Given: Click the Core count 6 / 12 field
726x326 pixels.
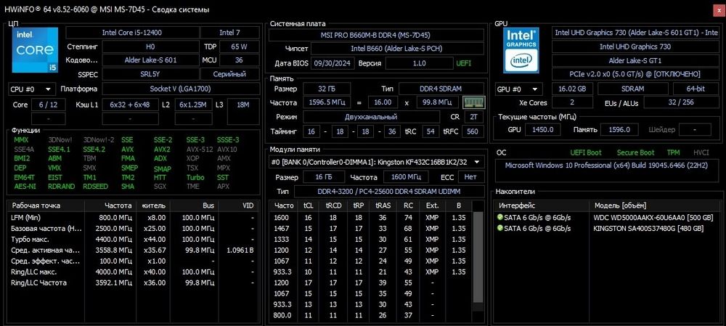Looking at the screenshot, I should (x=48, y=105).
